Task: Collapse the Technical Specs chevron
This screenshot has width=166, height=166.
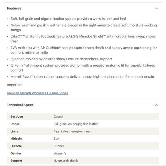Action: point(157,105)
